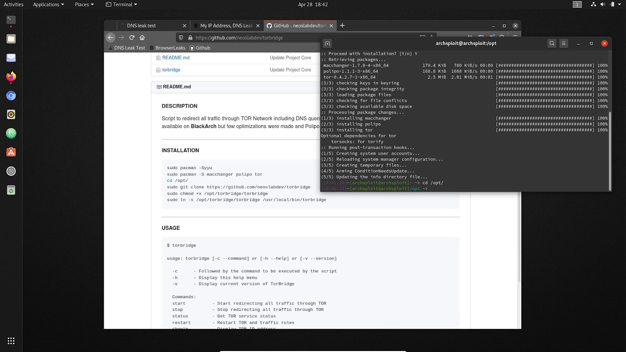626x352 pixels.
Task: Click the DESCRIPTION heading
Action: click(179, 106)
